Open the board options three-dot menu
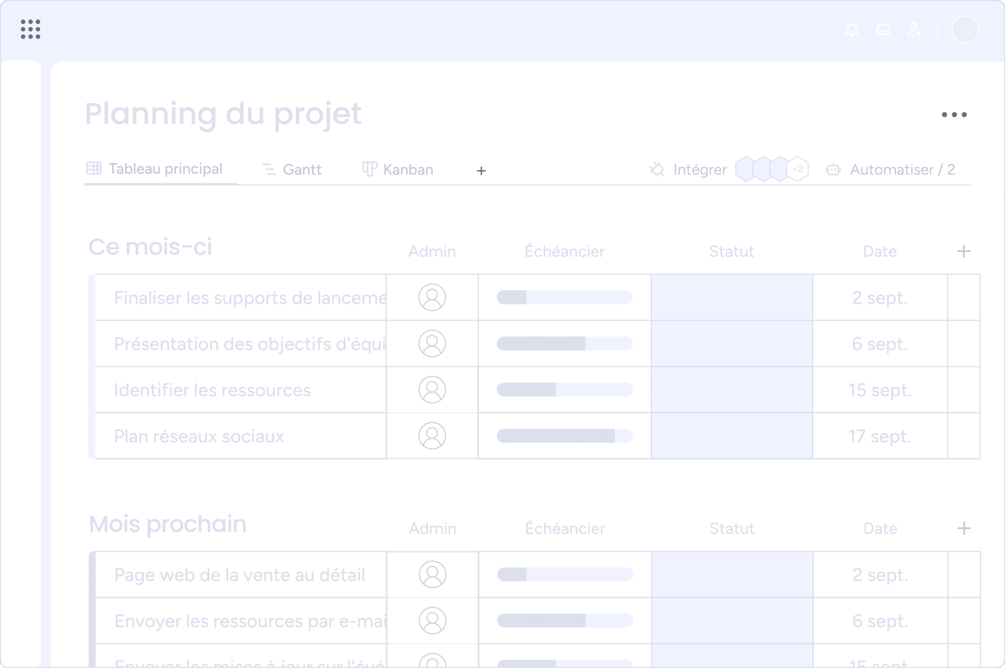 (x=954, y=114)
